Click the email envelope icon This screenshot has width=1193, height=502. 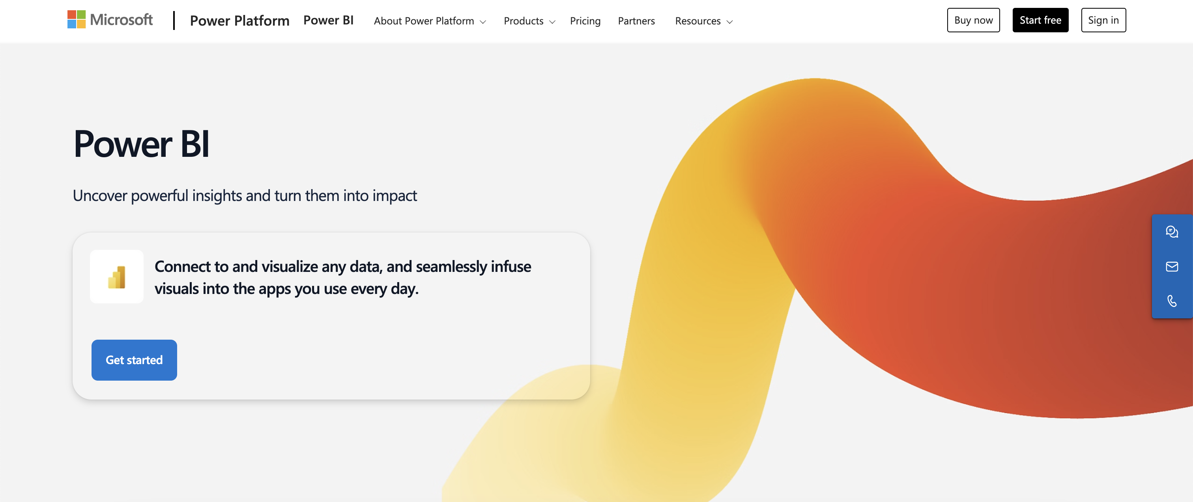click(x=1172, y=266)
